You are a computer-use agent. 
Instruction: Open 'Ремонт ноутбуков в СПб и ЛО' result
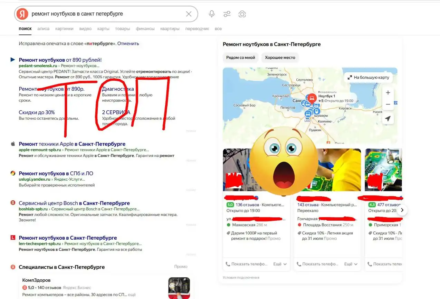[56, 173]
